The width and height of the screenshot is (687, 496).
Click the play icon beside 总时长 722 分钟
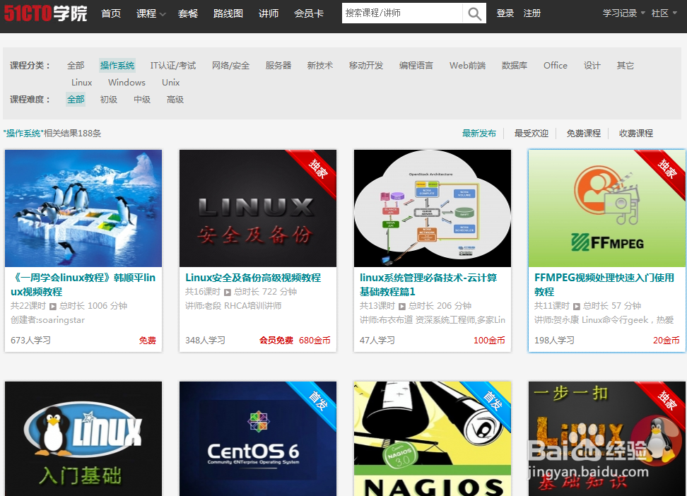[228, 293]
